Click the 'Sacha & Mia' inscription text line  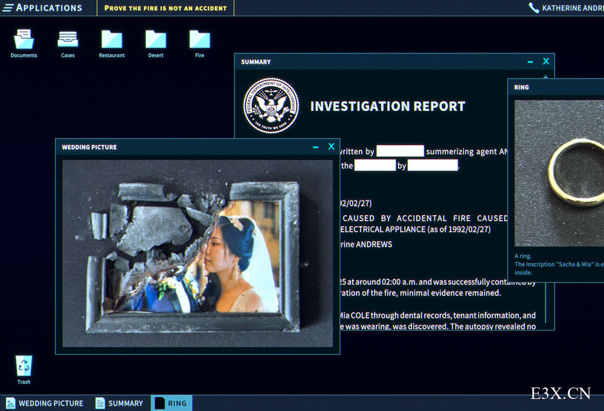[x=559, y=264]
